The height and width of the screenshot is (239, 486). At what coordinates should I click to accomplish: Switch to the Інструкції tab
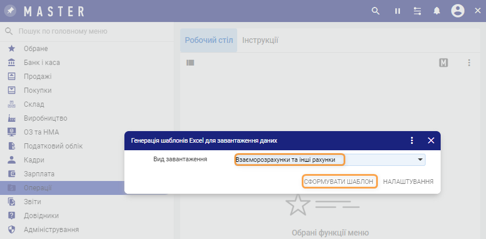pos(260,40)
